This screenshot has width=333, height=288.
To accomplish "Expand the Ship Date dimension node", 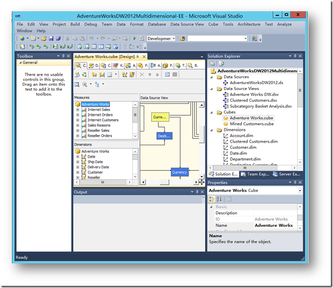I will click(78, 162).
